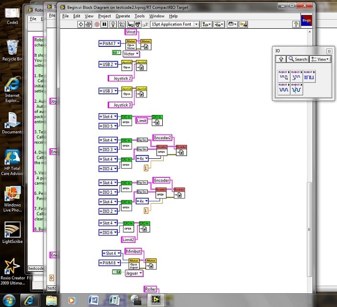Click Search in the IO palette
Screen dimensions: 337x307
point(298,59)
